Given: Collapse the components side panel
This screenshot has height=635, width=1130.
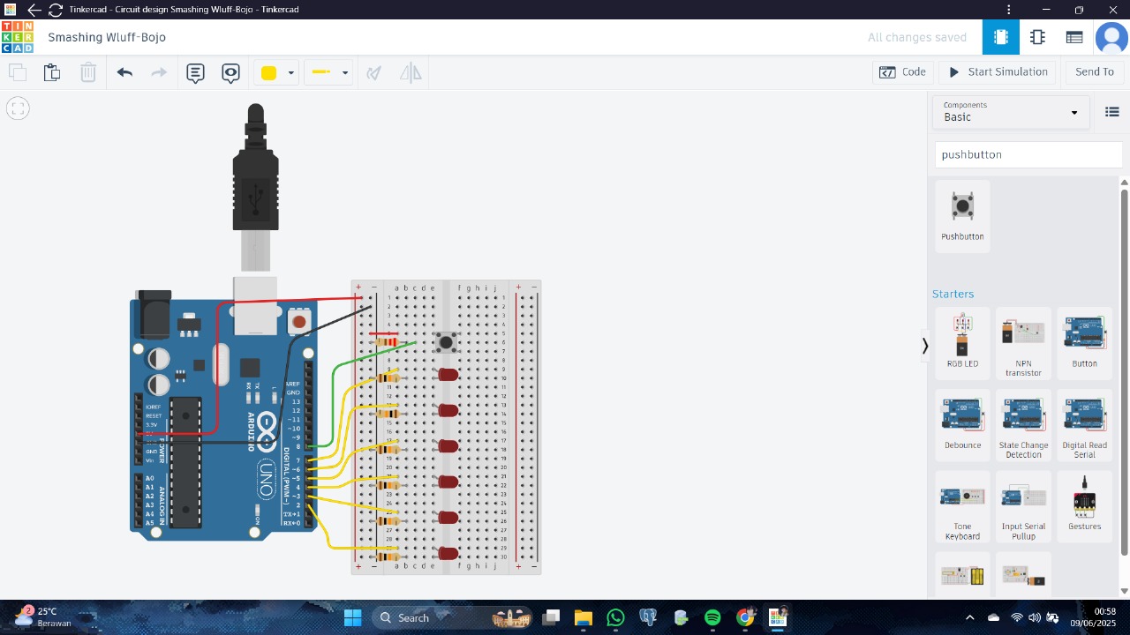Looking at the screenshot, I should click(924, 346).
